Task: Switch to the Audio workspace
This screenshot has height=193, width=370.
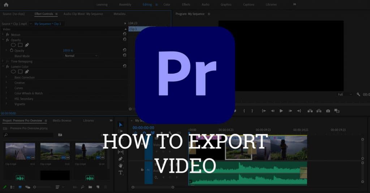Action: (206, 4)
